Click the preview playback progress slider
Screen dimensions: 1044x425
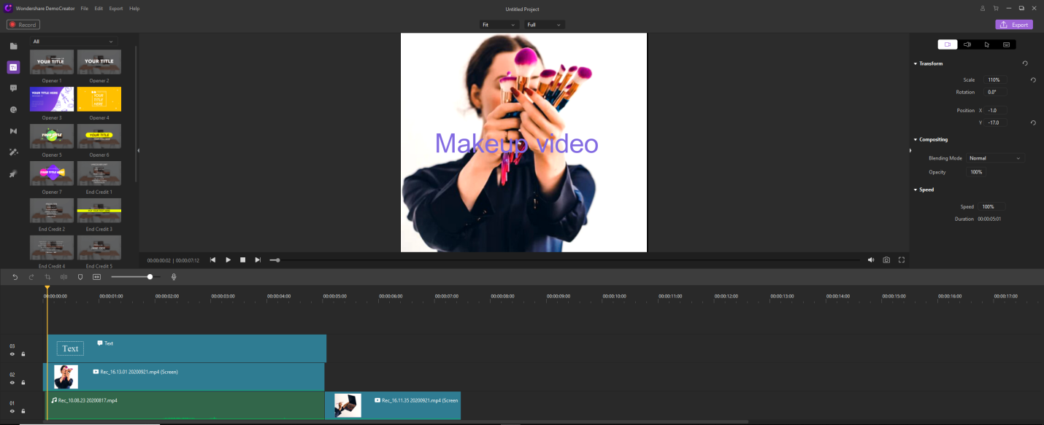565,260
